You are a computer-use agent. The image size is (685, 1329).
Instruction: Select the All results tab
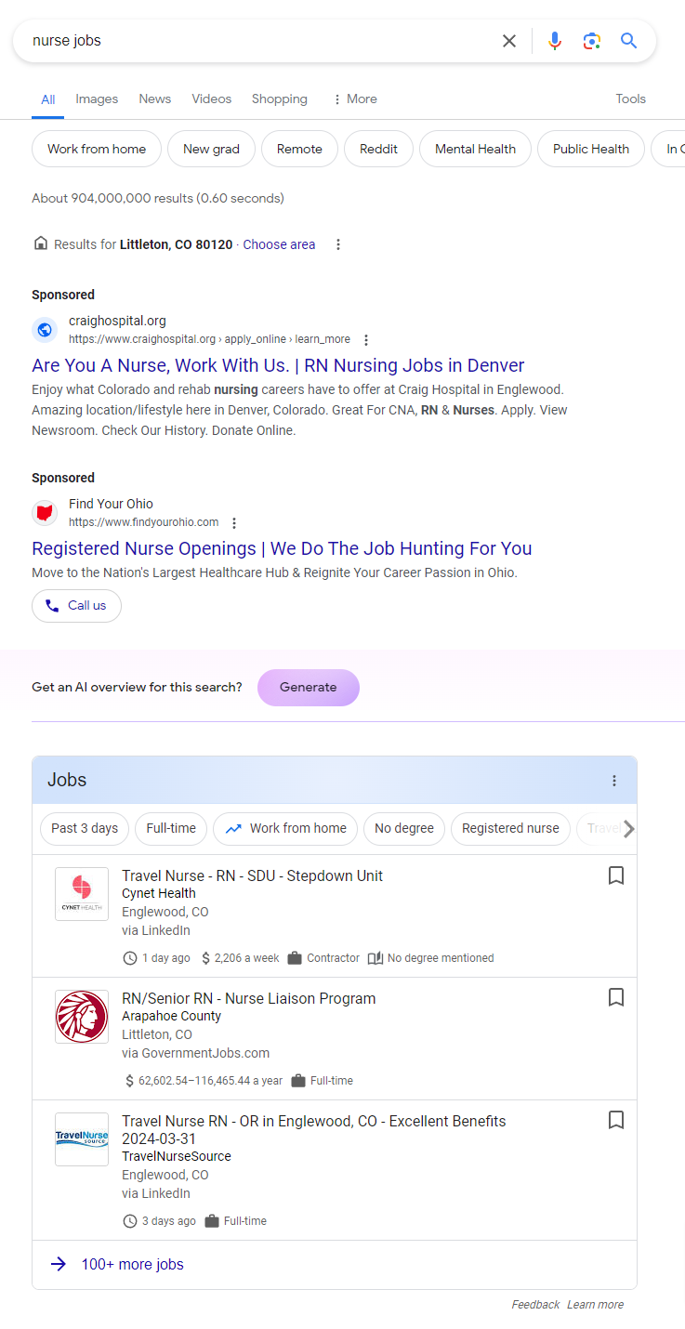(48, 99)
